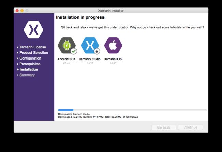Viewport: 222px width, 152px height.
Task: Go to the Configuration step
Action: (30, 58)
